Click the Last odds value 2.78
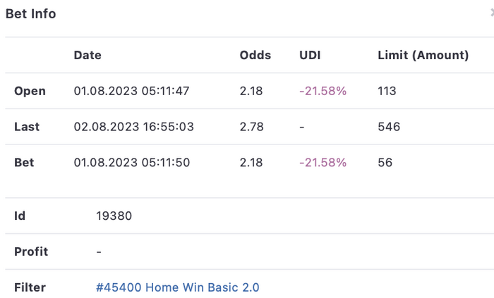This screenshot has height=298, width=494. 251,127
